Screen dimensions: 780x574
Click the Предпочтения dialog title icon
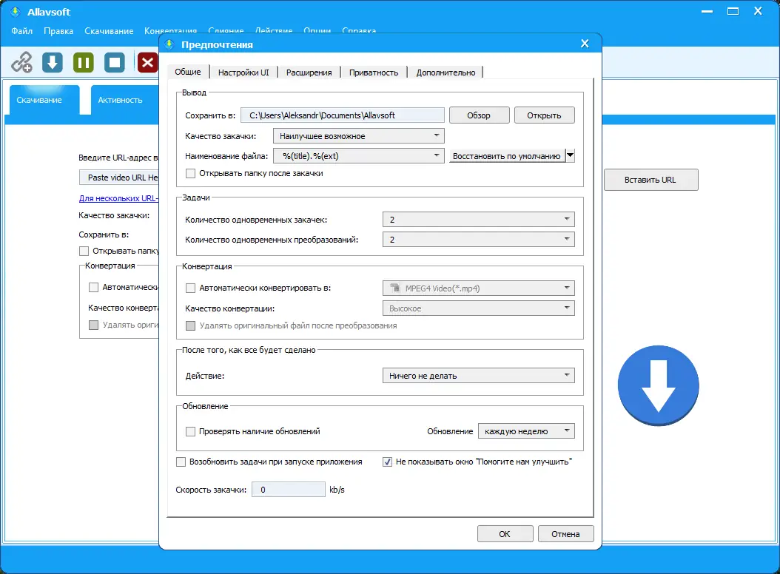coord(169,44)
